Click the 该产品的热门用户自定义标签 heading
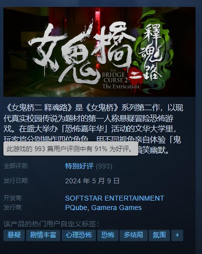Screen dimensions: 202x254 (51, 224)
